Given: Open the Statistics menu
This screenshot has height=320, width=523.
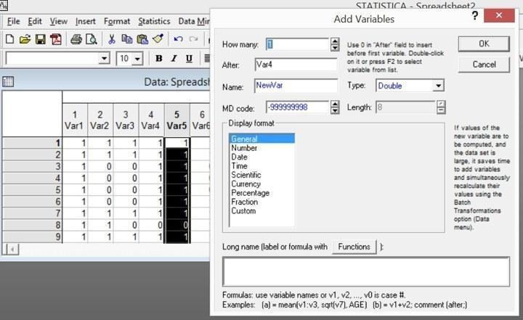Looking at the screenshot, I should [154, 21].
